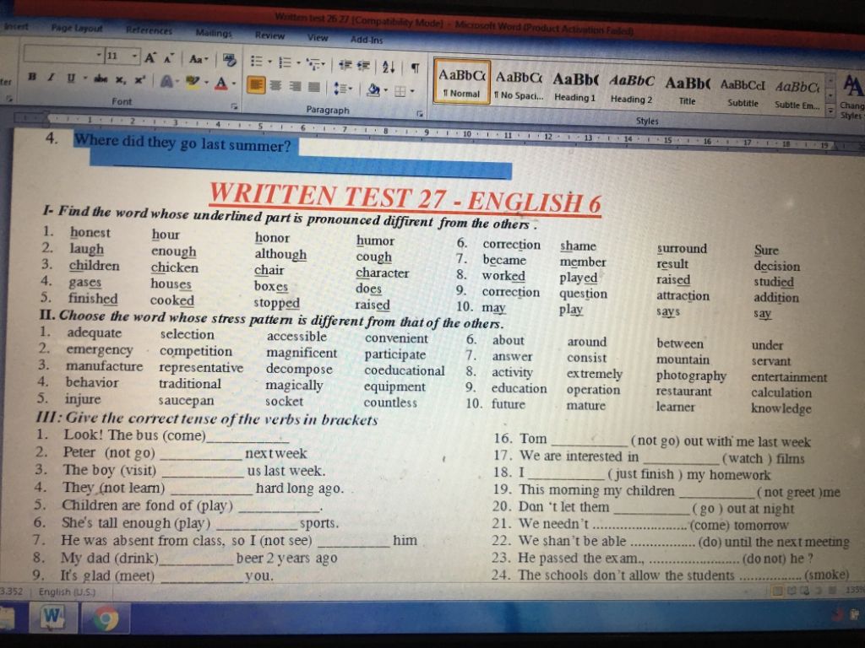Open the font size dropdown

coord(134,57)
